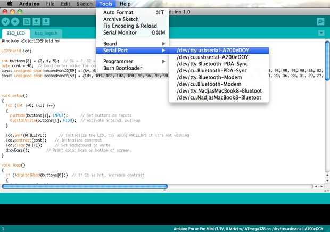Click the 'LCDShield lcd;' code line
This screenshot has height=232, width=330.
pyautogui.click(x=16, y=51)
